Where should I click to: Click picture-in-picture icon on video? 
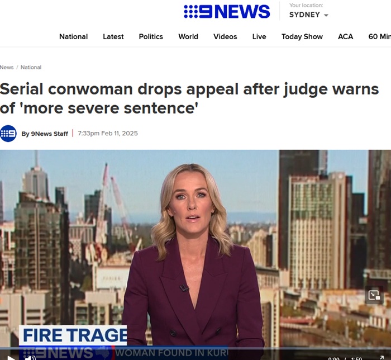click(x=374, y=295)
